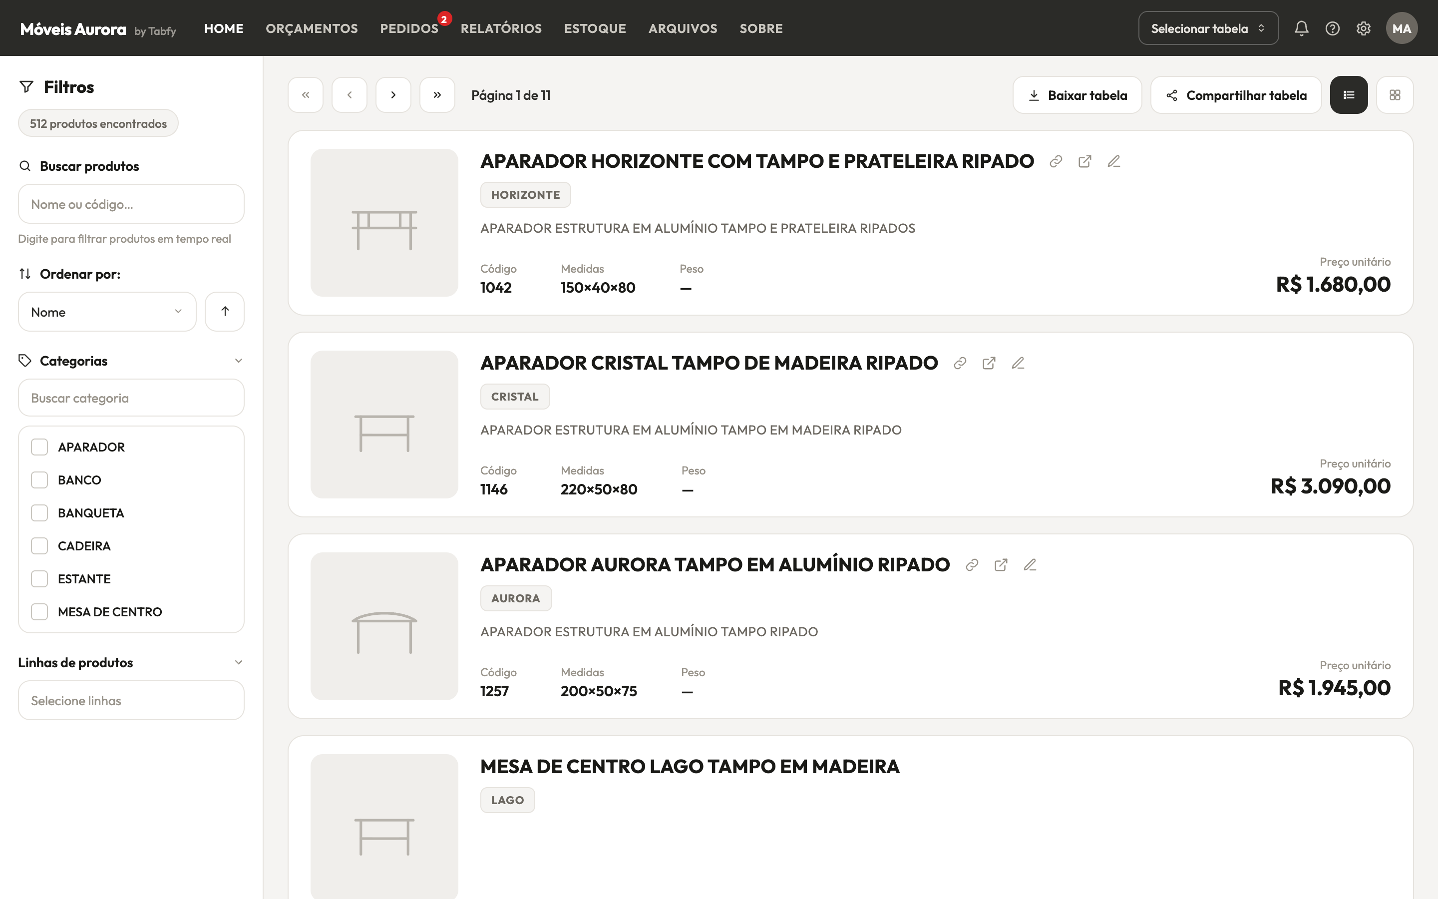The height and width of the screenshot is (899, 1438).
Task: Open the Selecionar tabela dropdown
Action: 1208,28
